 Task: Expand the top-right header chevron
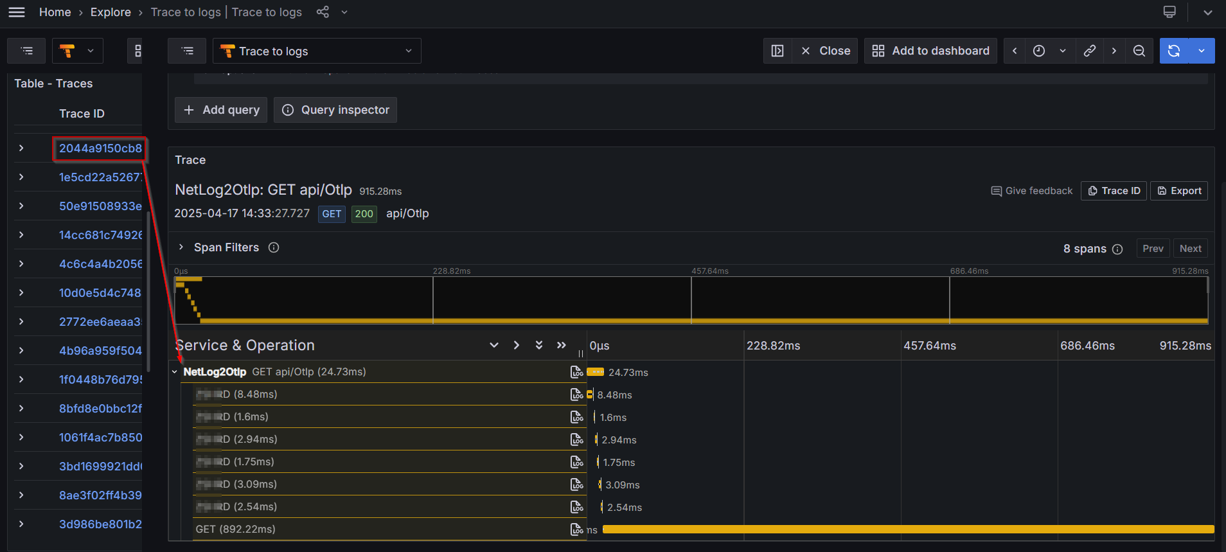point(1208,12)
